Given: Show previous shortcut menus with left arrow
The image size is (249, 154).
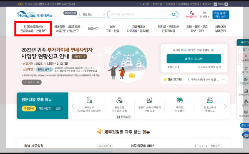Looking at the screenshot, I should click(73, 106).
